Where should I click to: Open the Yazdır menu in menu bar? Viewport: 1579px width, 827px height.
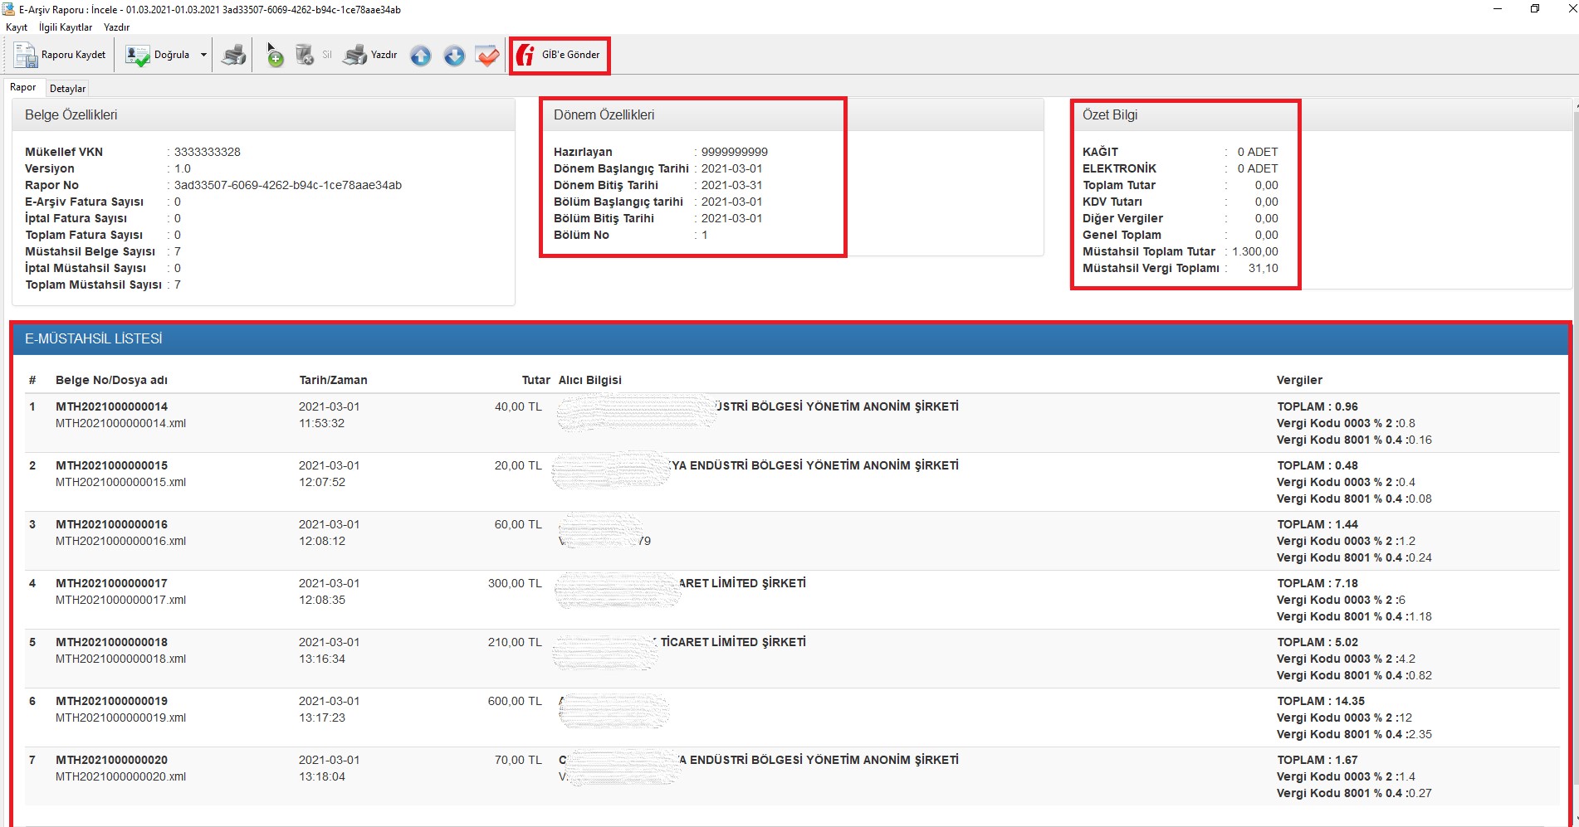tap(116, 27)
